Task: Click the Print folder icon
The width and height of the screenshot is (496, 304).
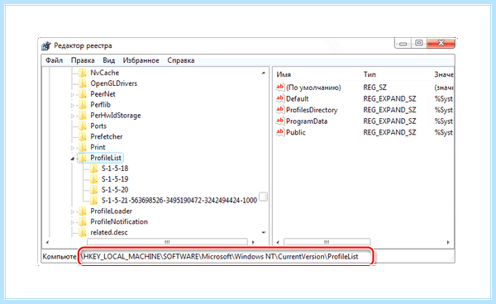Action: [83, 147]
